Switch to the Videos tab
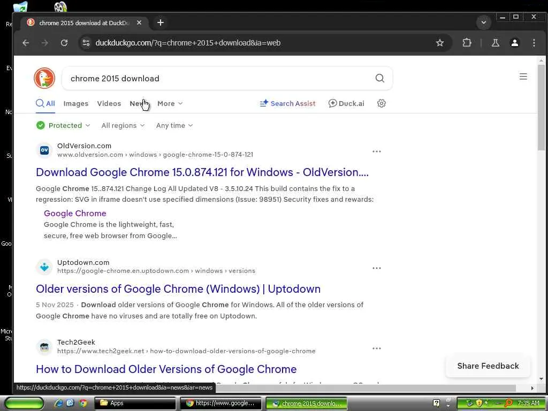This screenshot has height=411, width=548. (109, 103)
